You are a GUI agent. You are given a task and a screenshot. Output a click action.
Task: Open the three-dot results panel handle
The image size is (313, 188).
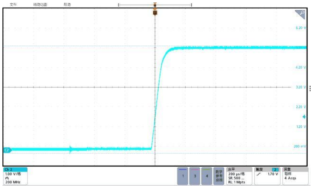point(310,88)
